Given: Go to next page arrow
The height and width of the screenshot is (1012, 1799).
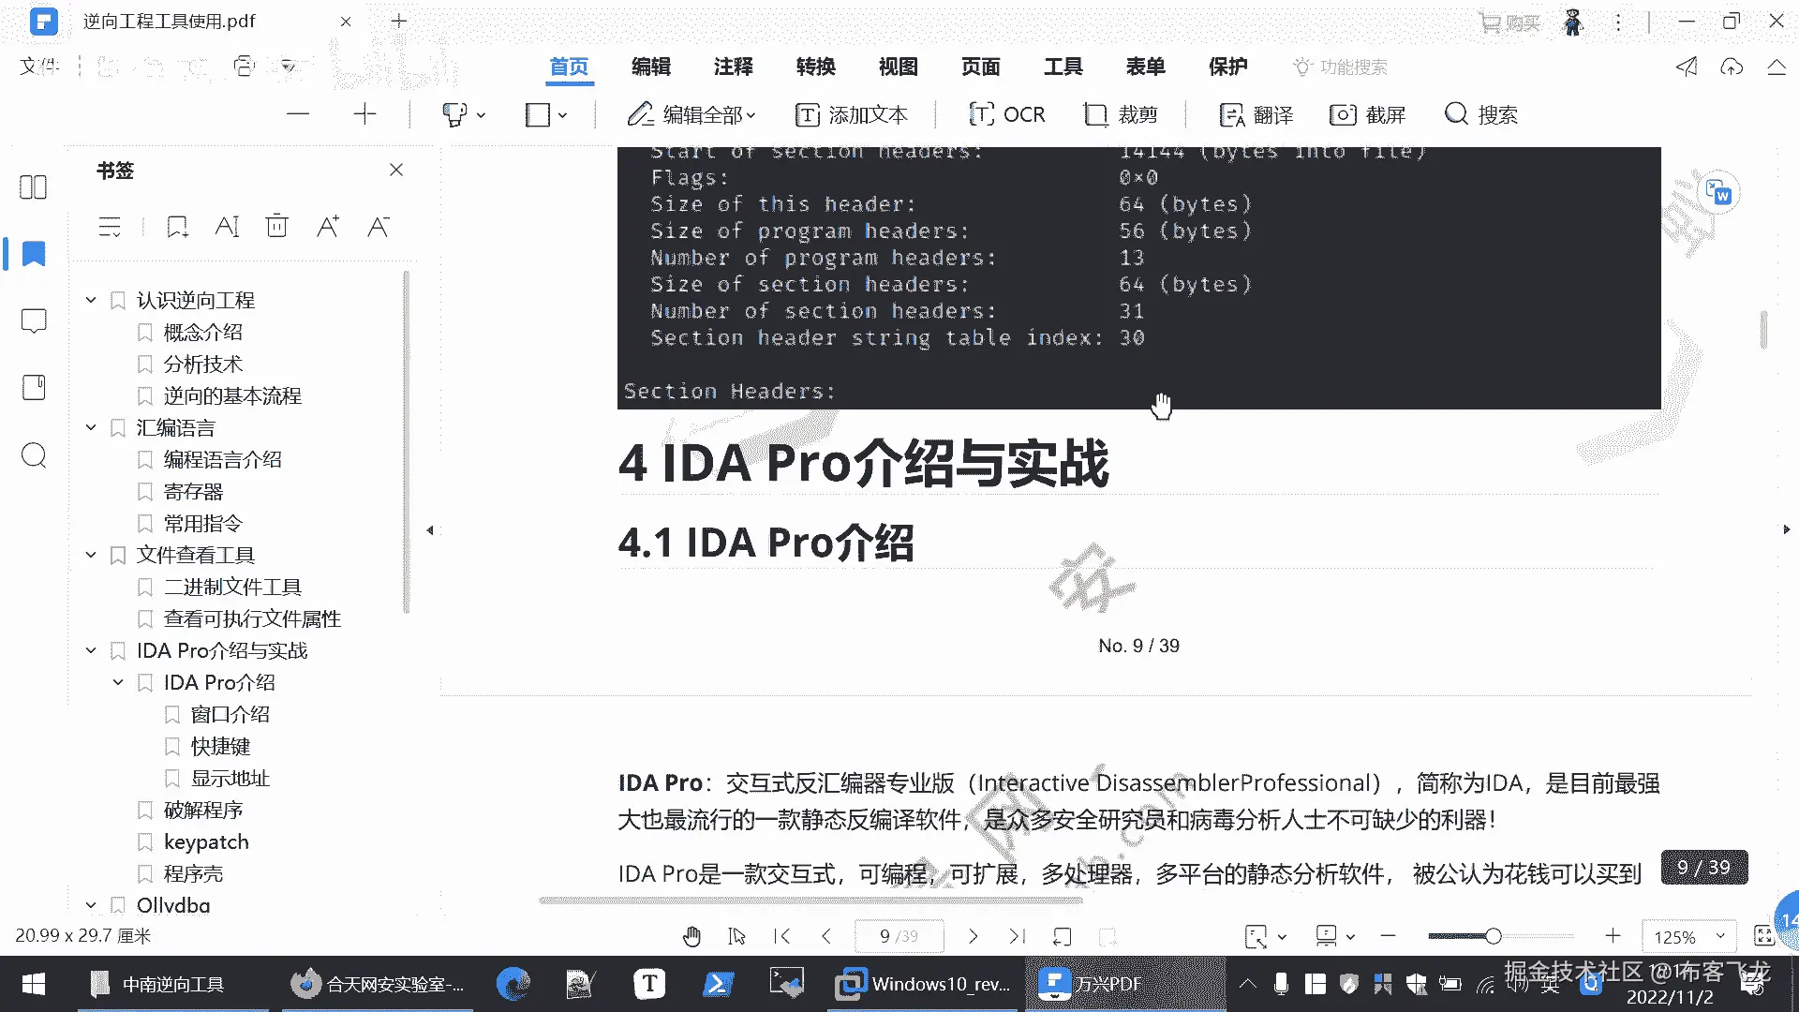Looking at the screenshot, I should 973,936.
